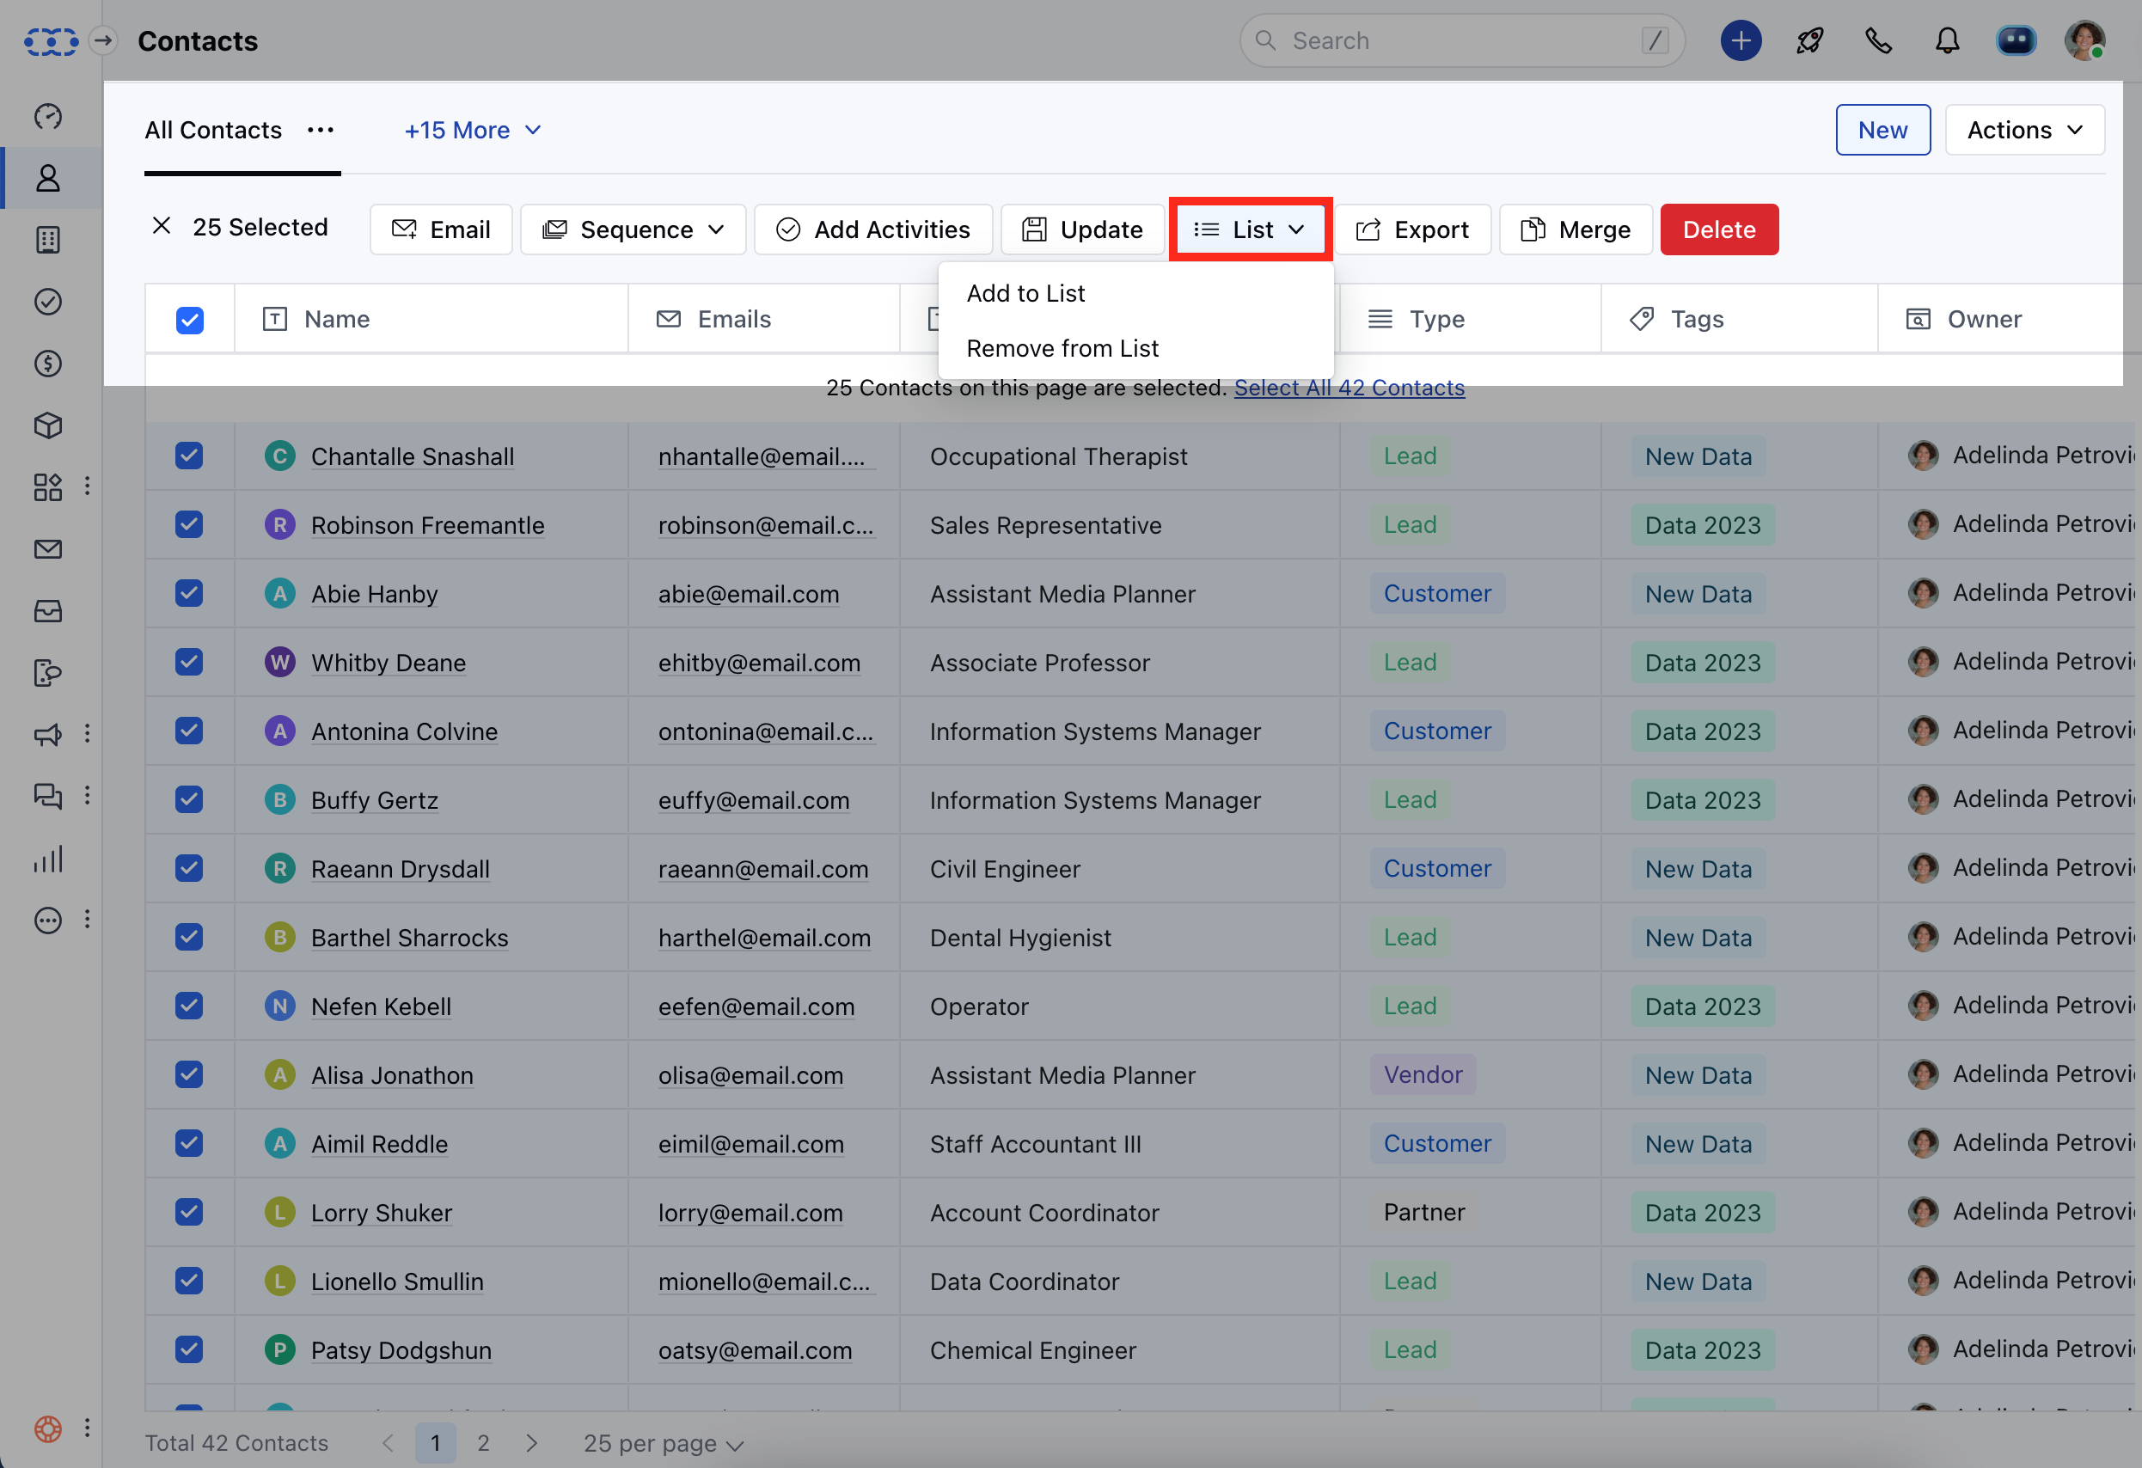
Task: Open the more (ellipsis circle) sidebar icon
Action: pyautogui.click(x=48, y=920)
